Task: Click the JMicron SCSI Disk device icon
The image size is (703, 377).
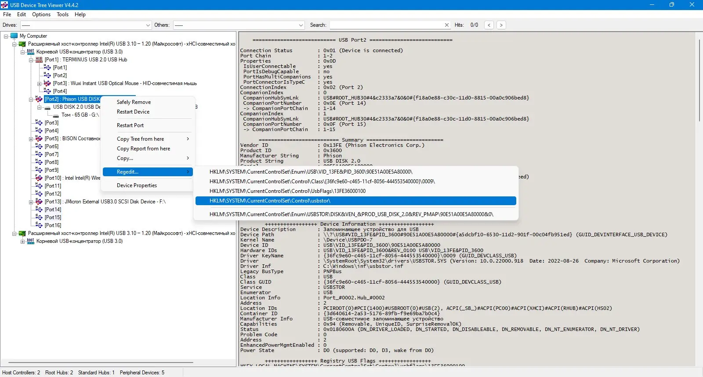Action: [39, 202]
